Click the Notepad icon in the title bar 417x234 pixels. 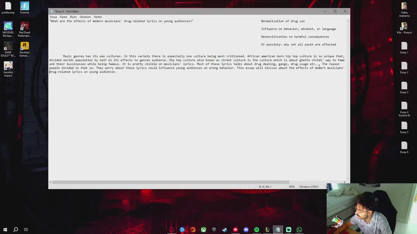[52, 11]
